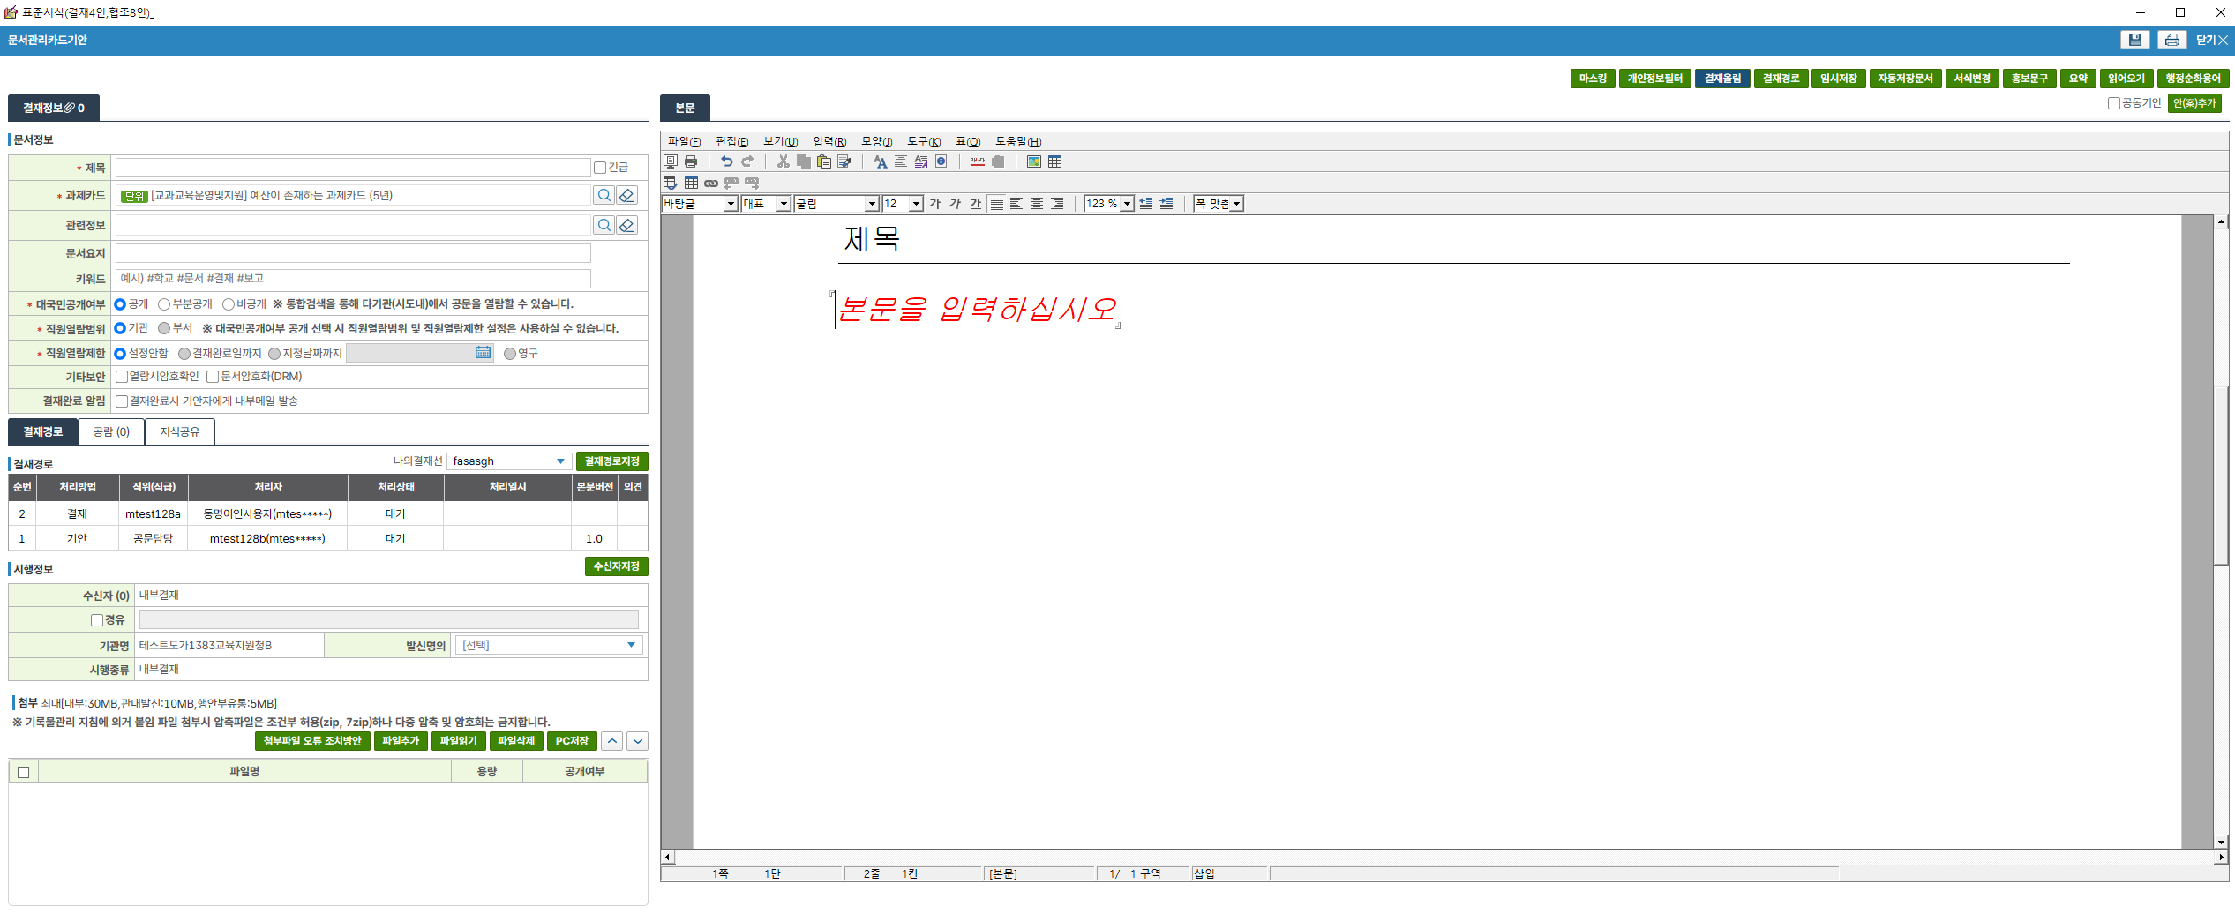Click the 파일추가 button

coord(401,741)
